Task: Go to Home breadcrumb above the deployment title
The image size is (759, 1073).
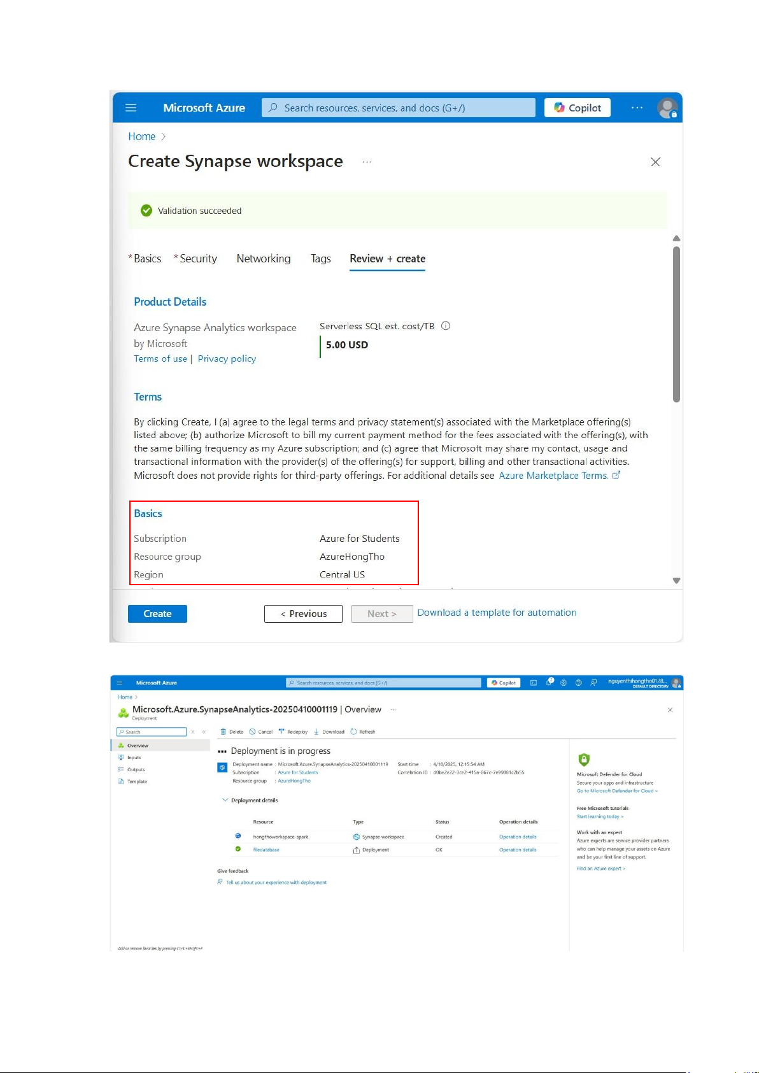Action: pos(125,697)
